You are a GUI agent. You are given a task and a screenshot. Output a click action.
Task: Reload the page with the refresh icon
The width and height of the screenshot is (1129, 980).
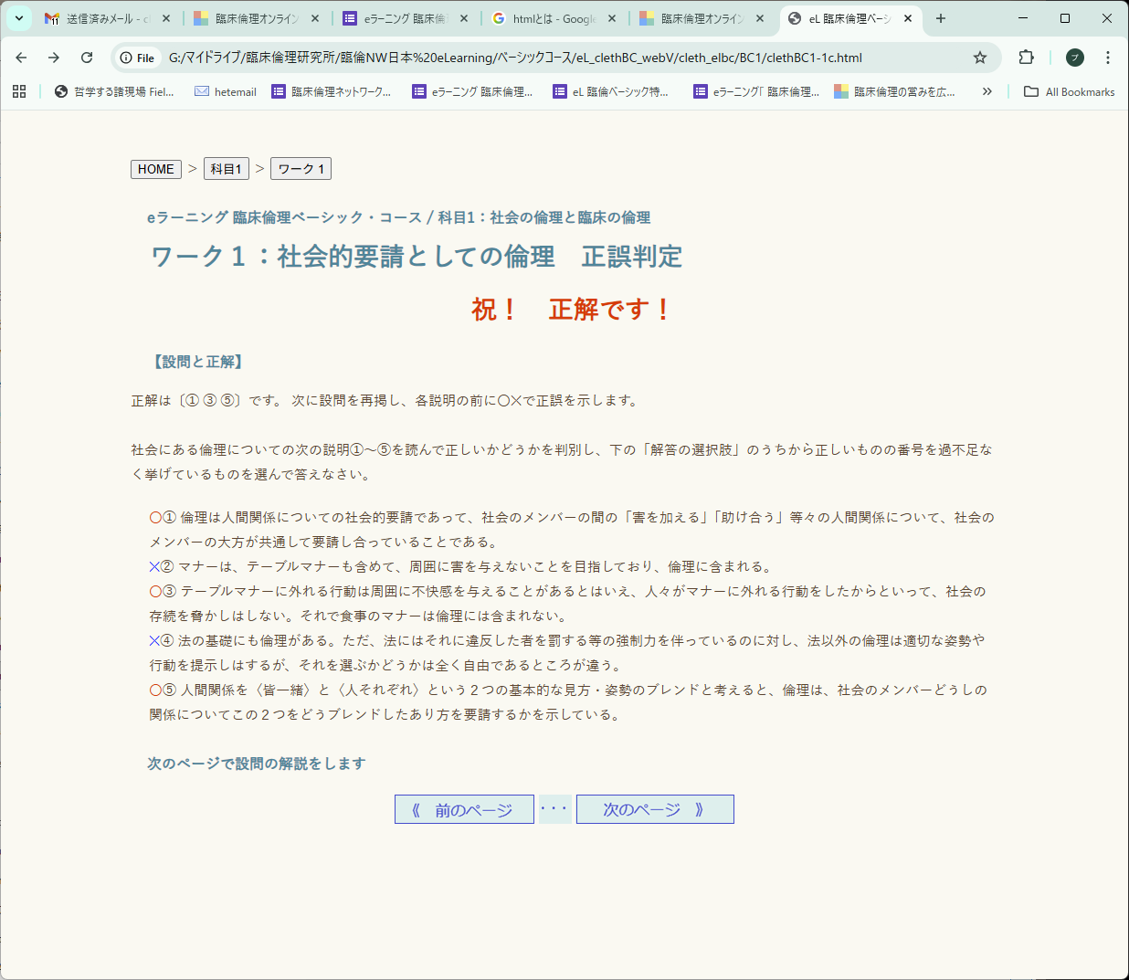tap(87, 57)
